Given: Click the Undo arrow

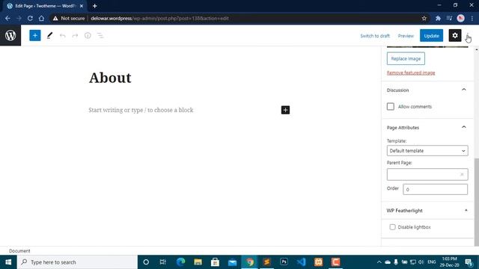Looking at the screenshot, I should [62, 36].
